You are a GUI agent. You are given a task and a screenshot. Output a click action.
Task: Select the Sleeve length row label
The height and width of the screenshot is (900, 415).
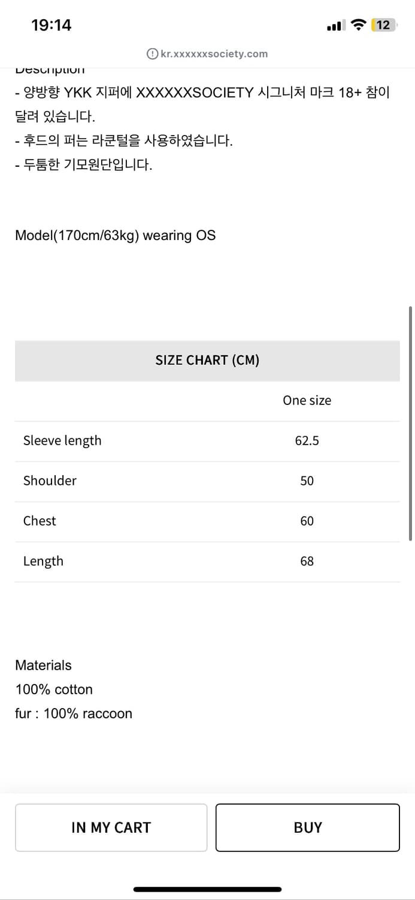pyautogui.click(x=62, y=441)
